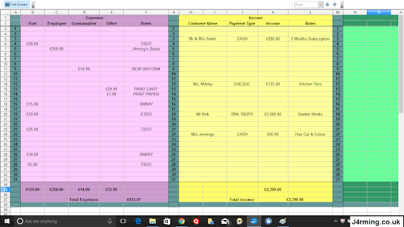Select column A header
The height and width of the screenshot is (227, 404).
tap(15, 13)
